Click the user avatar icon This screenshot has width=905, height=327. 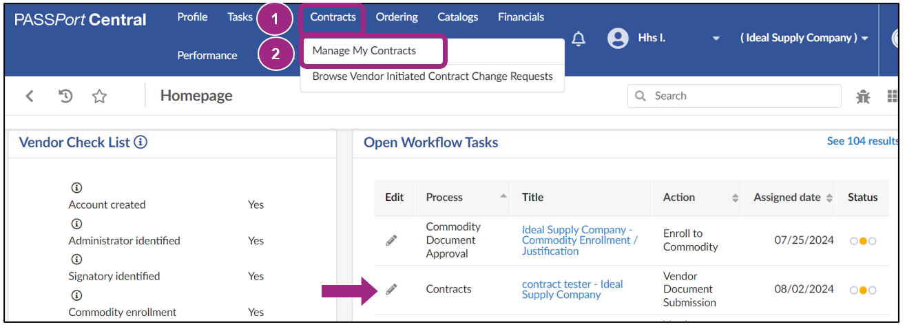618,38
